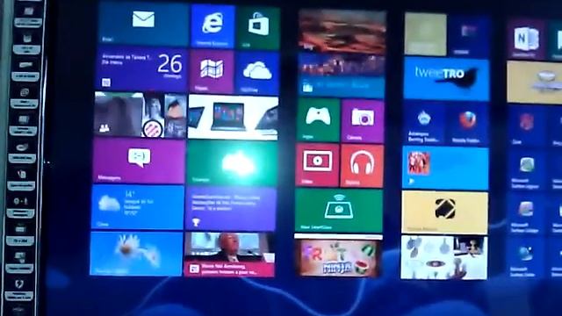Launch the OneNote tile with the N icon

click(526, 39)
